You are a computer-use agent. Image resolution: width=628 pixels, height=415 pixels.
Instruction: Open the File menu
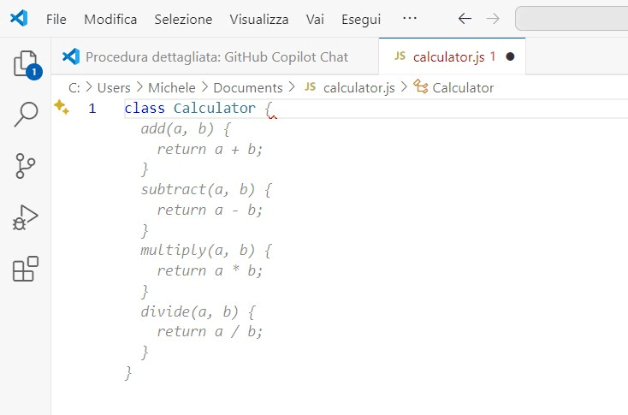tap(56, 19)
